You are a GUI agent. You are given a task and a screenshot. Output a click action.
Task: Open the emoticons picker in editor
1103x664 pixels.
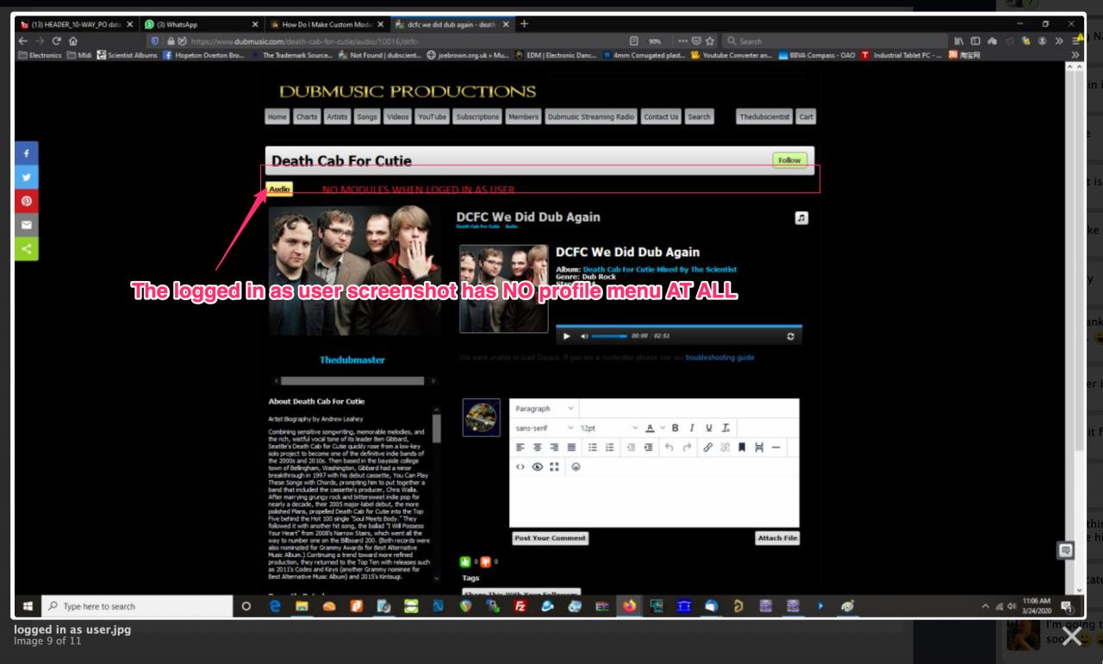click(575, 467)
